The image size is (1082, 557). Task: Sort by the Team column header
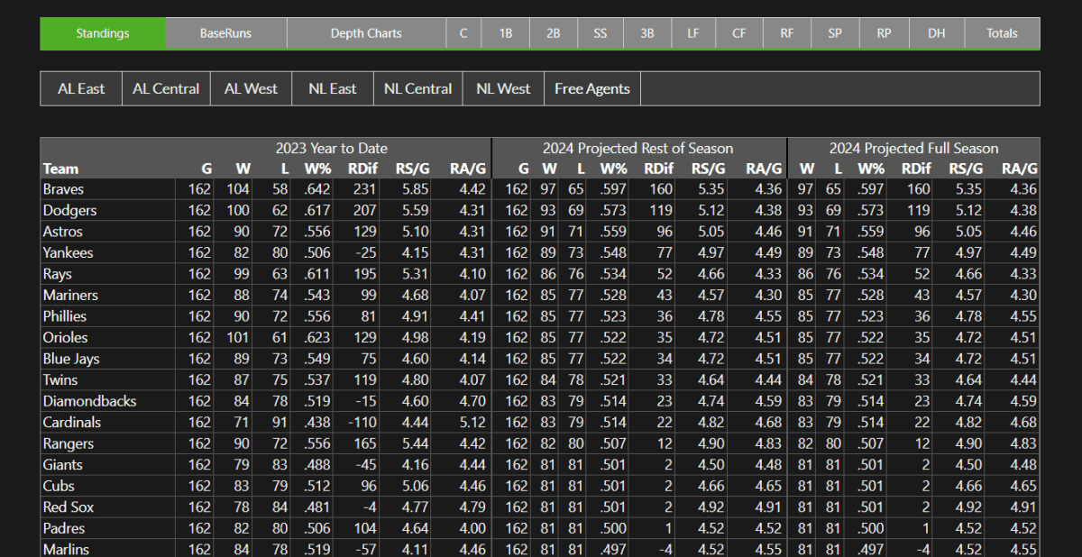[x=60, y=169]
